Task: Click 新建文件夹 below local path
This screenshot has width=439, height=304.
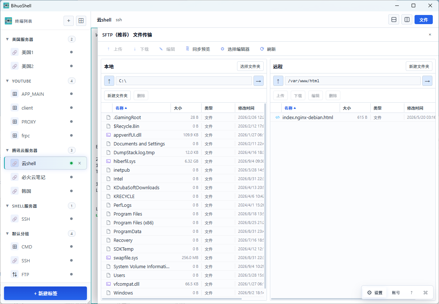Action: click(117, 95)
